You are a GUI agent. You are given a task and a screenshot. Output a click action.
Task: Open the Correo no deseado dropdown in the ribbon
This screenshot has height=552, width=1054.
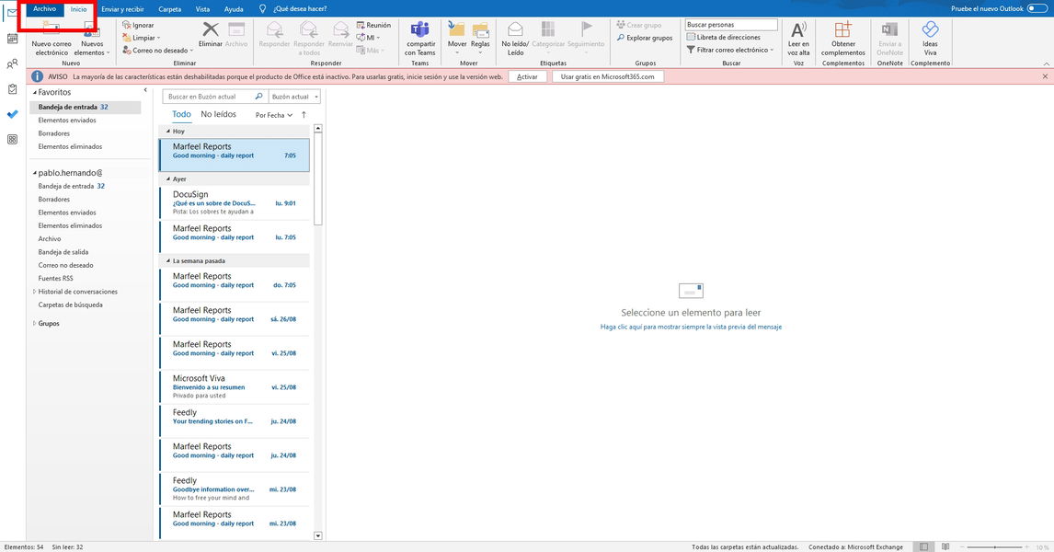pyautogui.click(x=157, y=51)
